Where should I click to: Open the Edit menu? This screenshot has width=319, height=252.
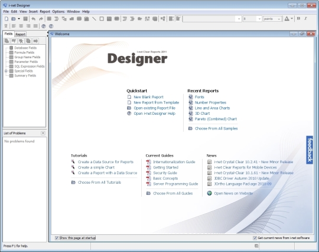coord(14,12)
